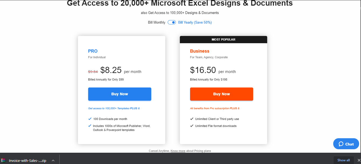Screen dimensions: 361x164
Task: Select the Bill Monthly option label
Action: 157,23
